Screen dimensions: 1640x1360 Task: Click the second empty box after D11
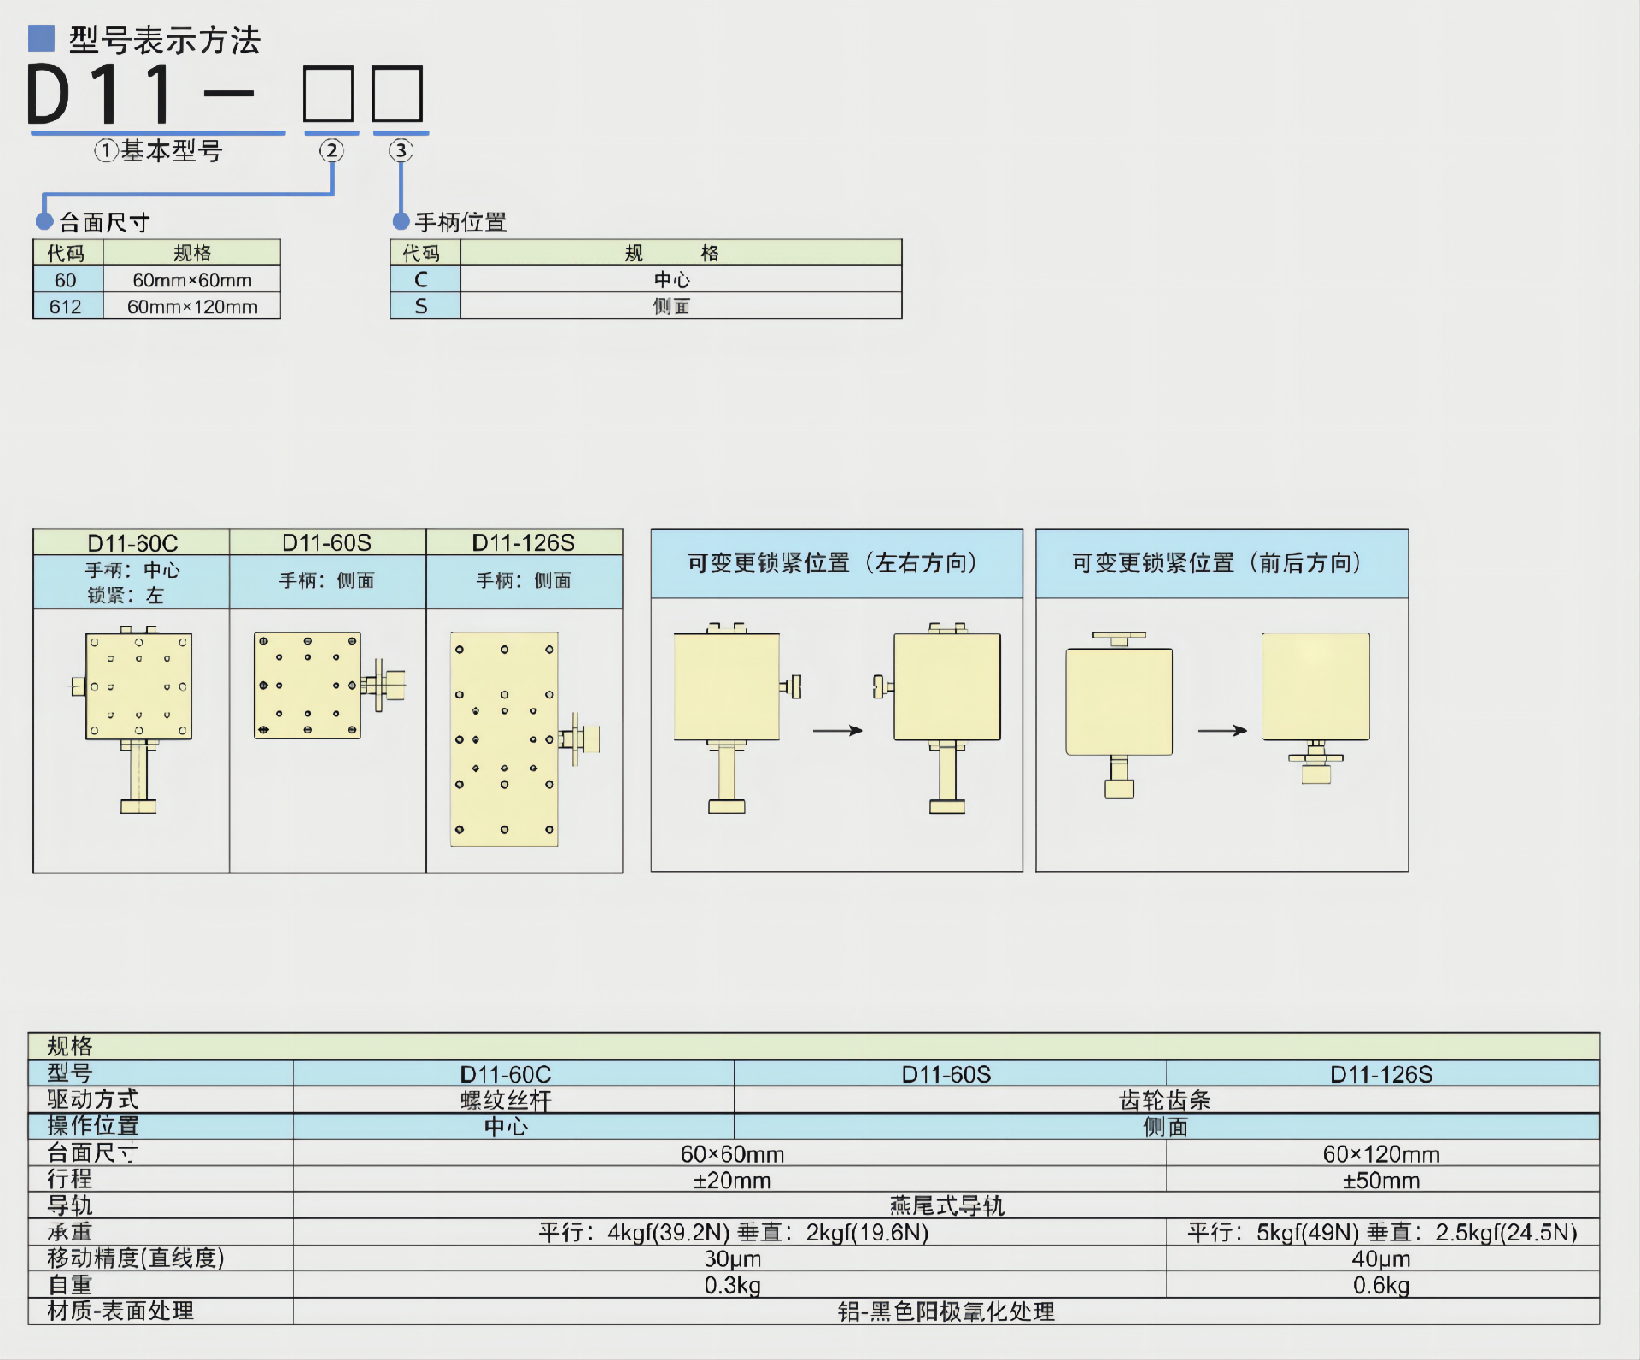(397, 94)
